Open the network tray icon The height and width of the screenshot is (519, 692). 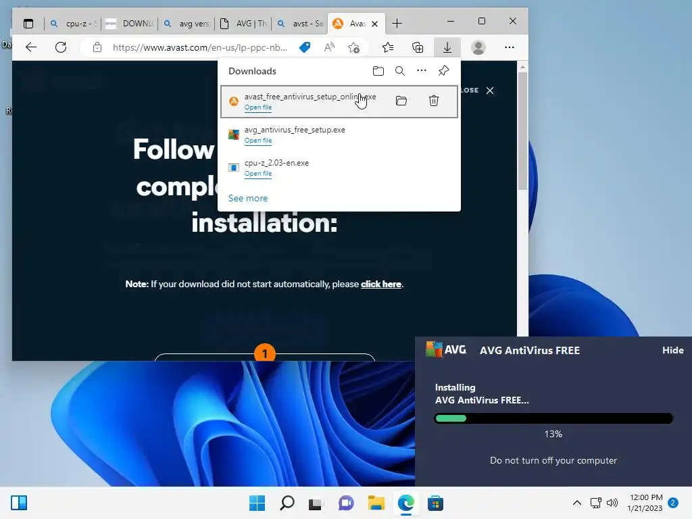pyautogui.click(x=596, y=503)
